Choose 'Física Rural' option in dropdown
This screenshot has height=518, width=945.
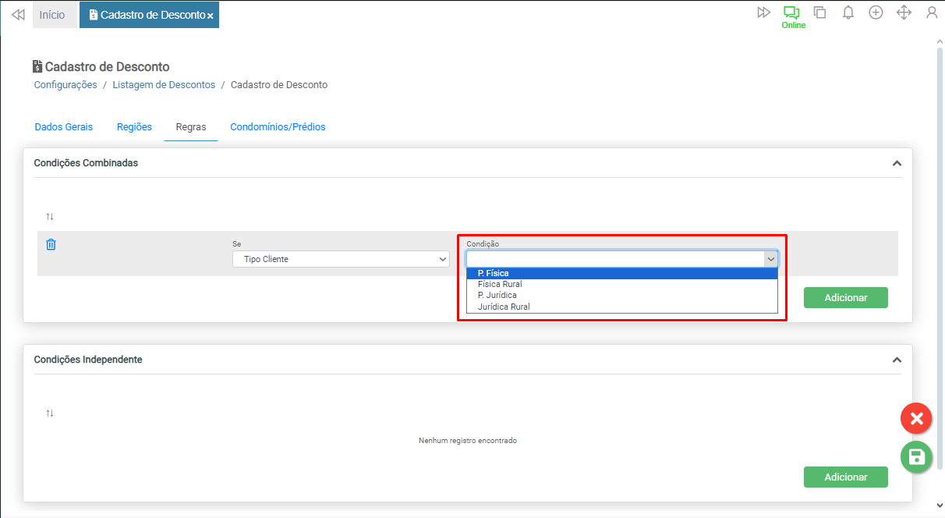click(x=500, y=285)
